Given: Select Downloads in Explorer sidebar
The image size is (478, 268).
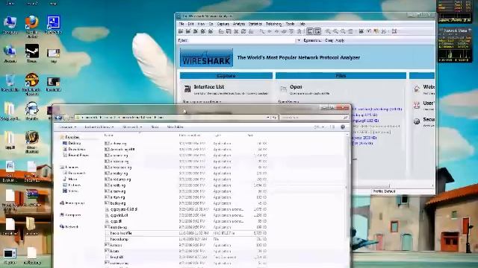Looking at the screenshot, I should [74, 149].
